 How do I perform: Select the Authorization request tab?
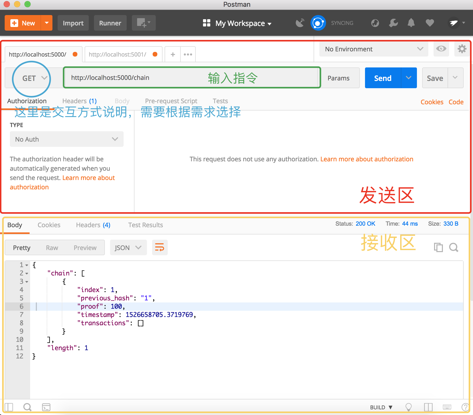(x=27, y=101)
